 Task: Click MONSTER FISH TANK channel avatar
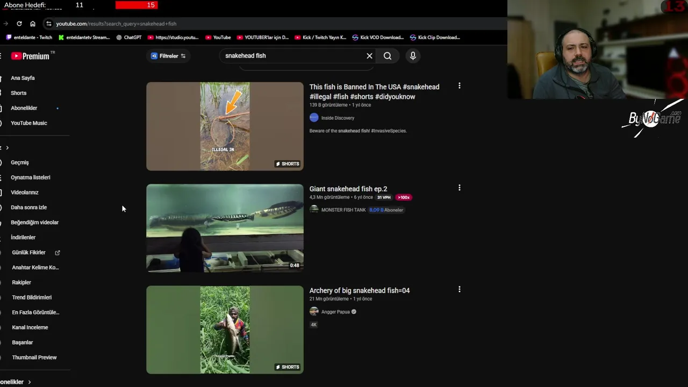click(x=314, y=210)
